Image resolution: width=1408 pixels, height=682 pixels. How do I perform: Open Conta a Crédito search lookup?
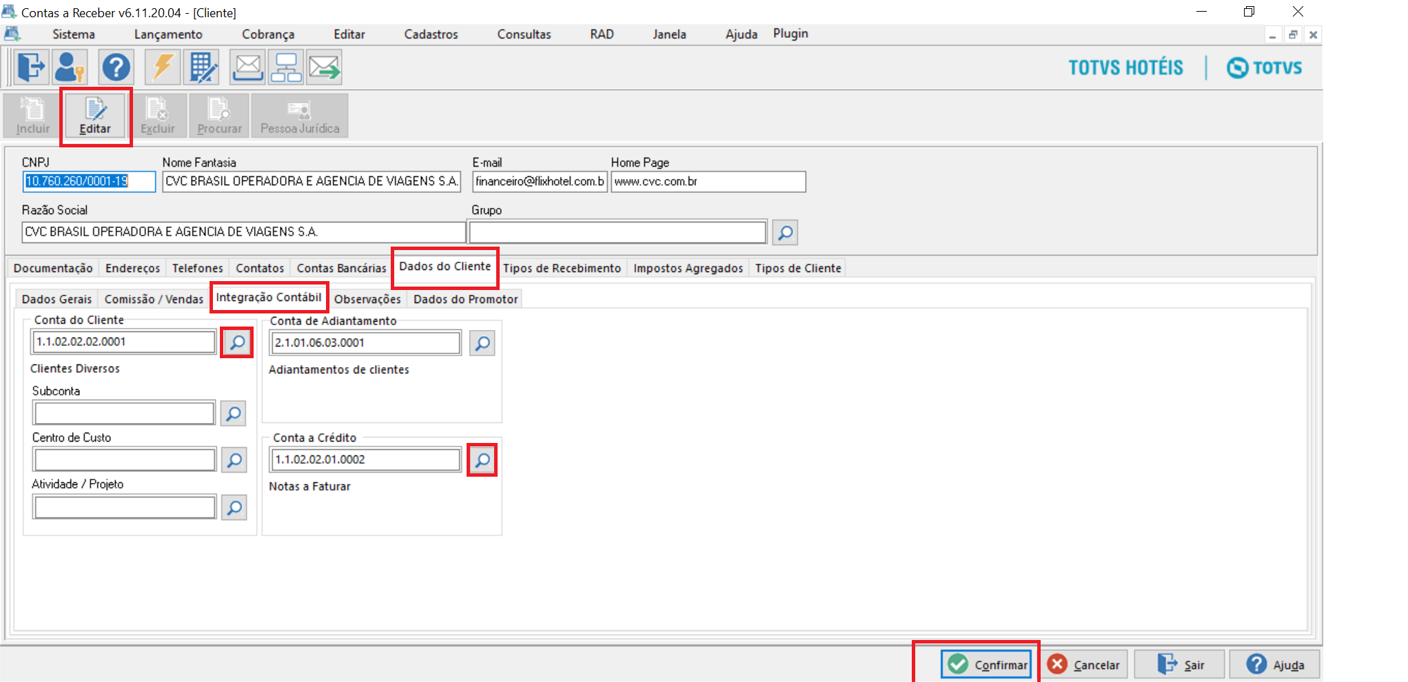point(482,459)
